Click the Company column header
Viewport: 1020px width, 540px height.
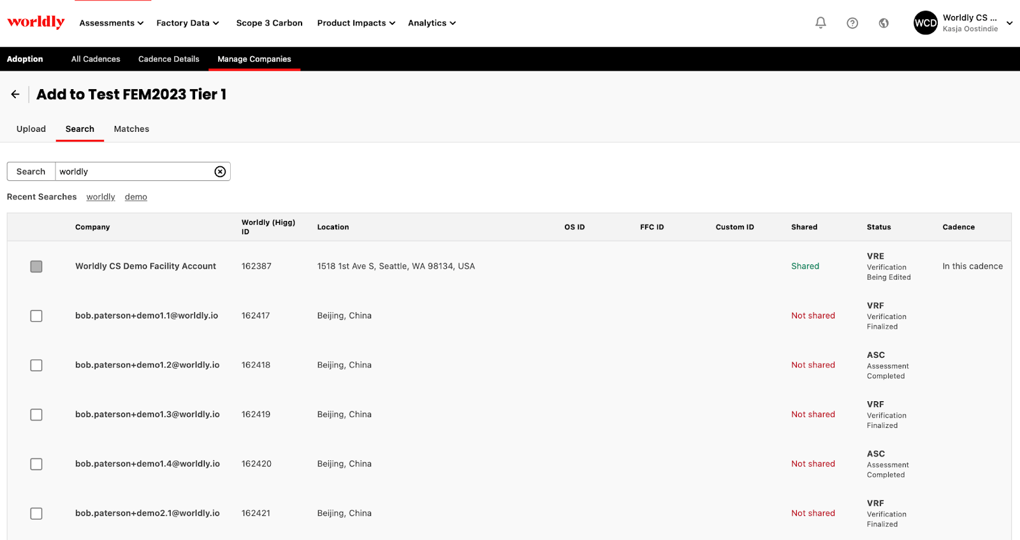92,227
